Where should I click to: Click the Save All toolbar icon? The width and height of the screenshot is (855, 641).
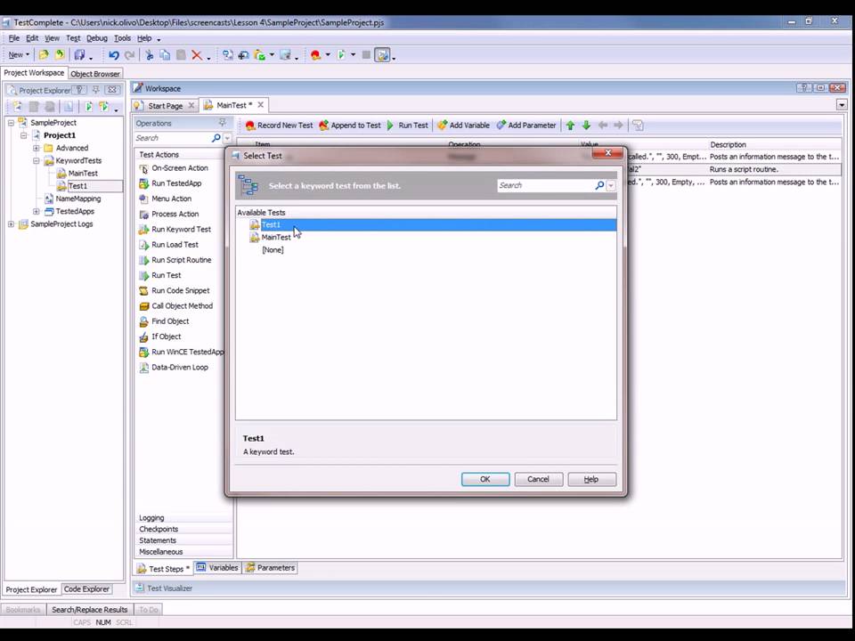pyautogui.click(x=79, y=55)
